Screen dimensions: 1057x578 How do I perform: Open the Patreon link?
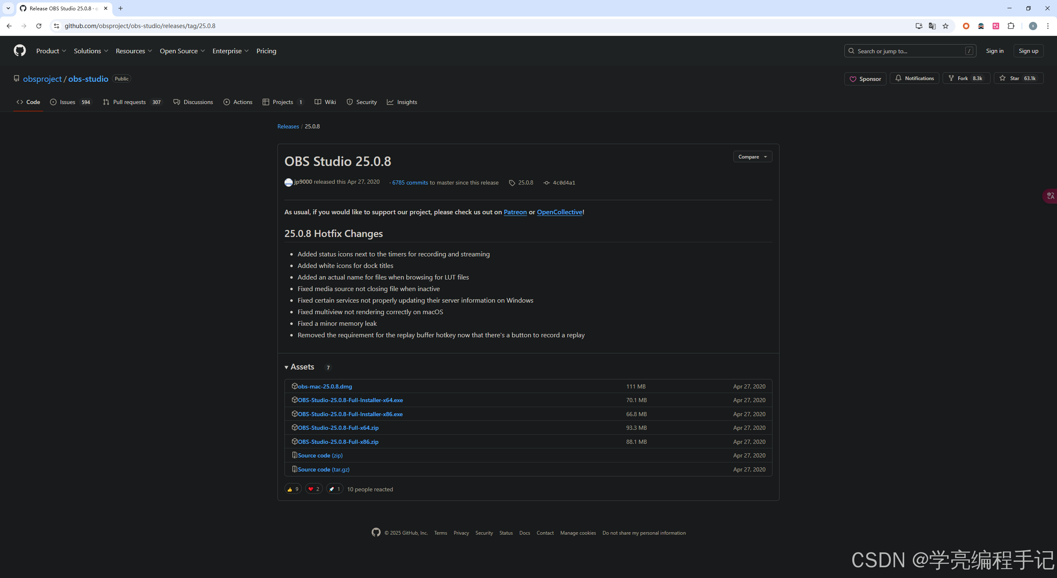pyautogui.click(x=515, y=212)
